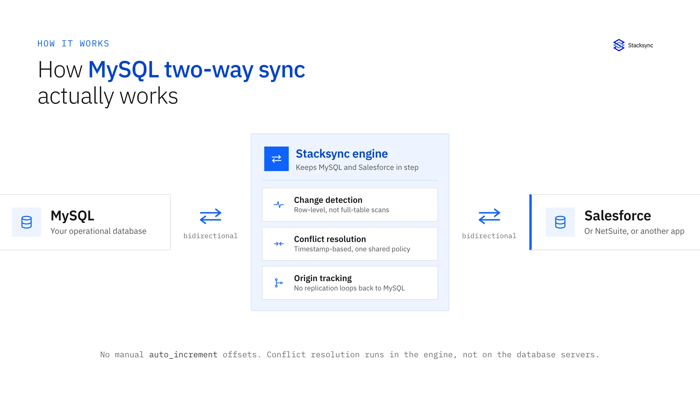Click the 'HOW IT WORKS' label

click(73, 43)
